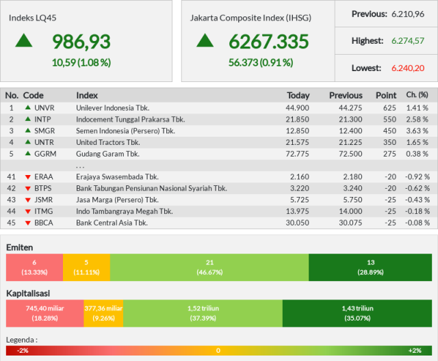Image resolution: width=438 pixels, height=361 pixels.
Task: Click Indocement Tunggal Prakarsa Tbk. name
Action: [x=131, y=120]
